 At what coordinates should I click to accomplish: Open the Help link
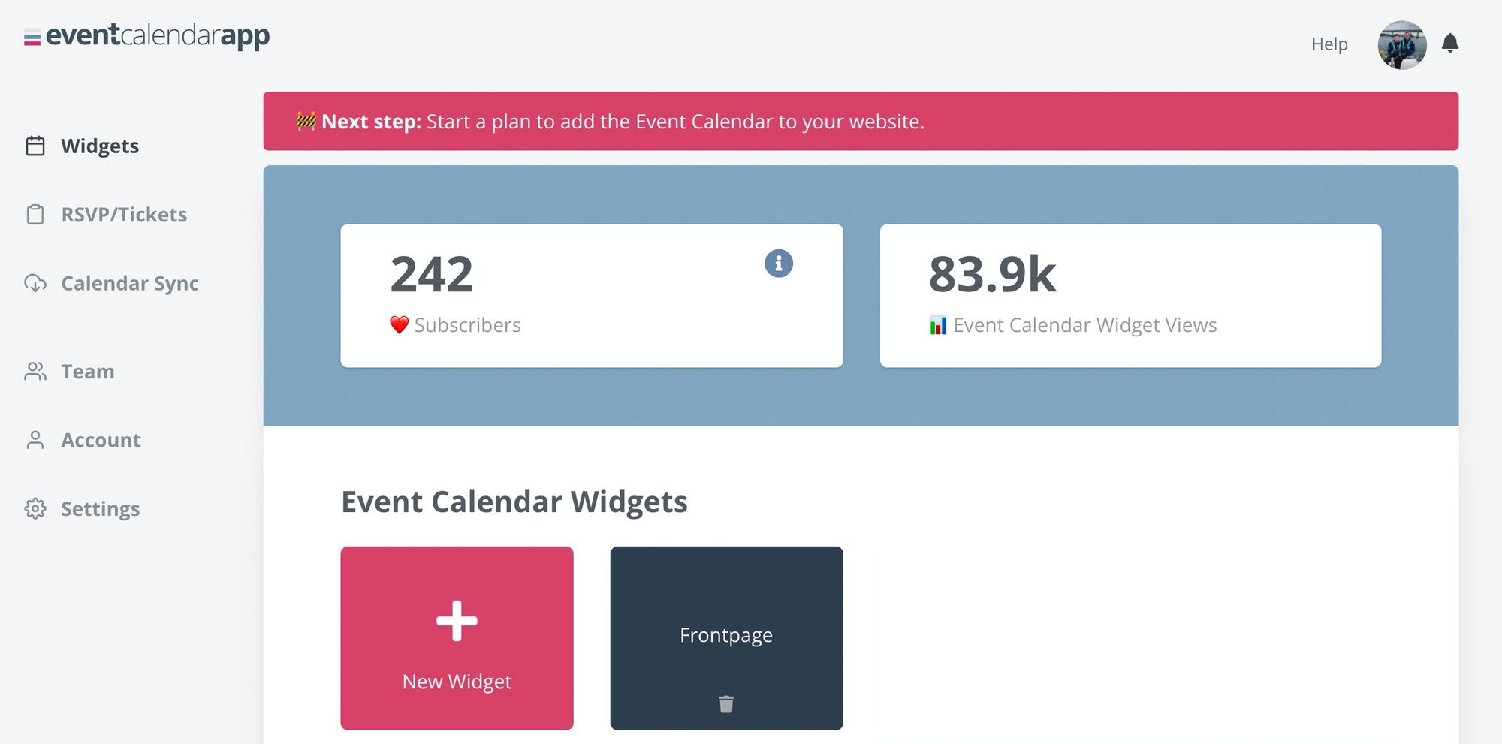pyautogui.click(x=1329, y=44)
